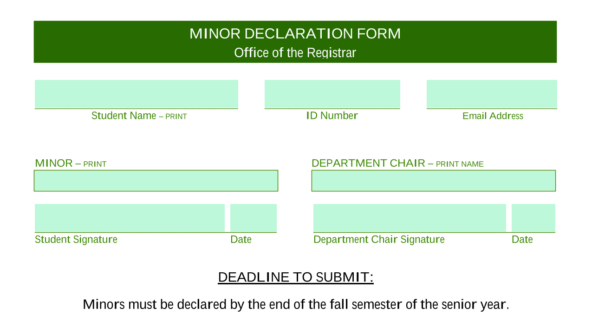Click the Office of the Registrar subtitle

click(x=295, y=53)
